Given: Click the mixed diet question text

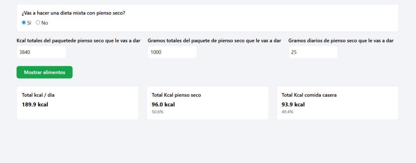Looking at the screenshot, I should pos(73,13).
